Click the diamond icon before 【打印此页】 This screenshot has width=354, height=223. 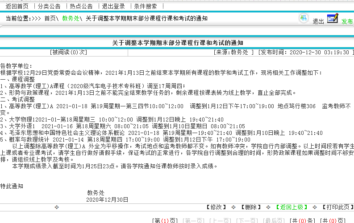coord(315,207)
